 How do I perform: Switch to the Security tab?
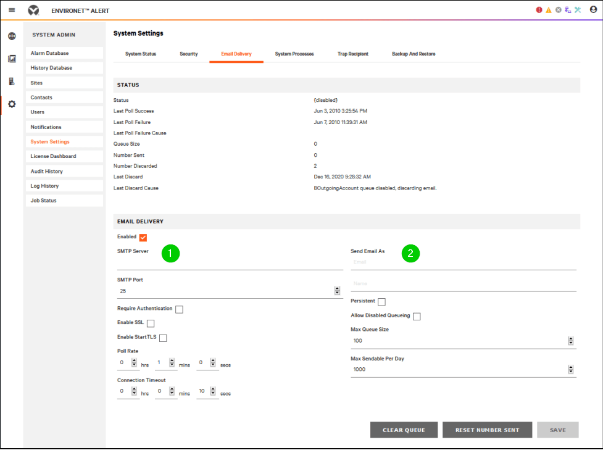(189, 54)
